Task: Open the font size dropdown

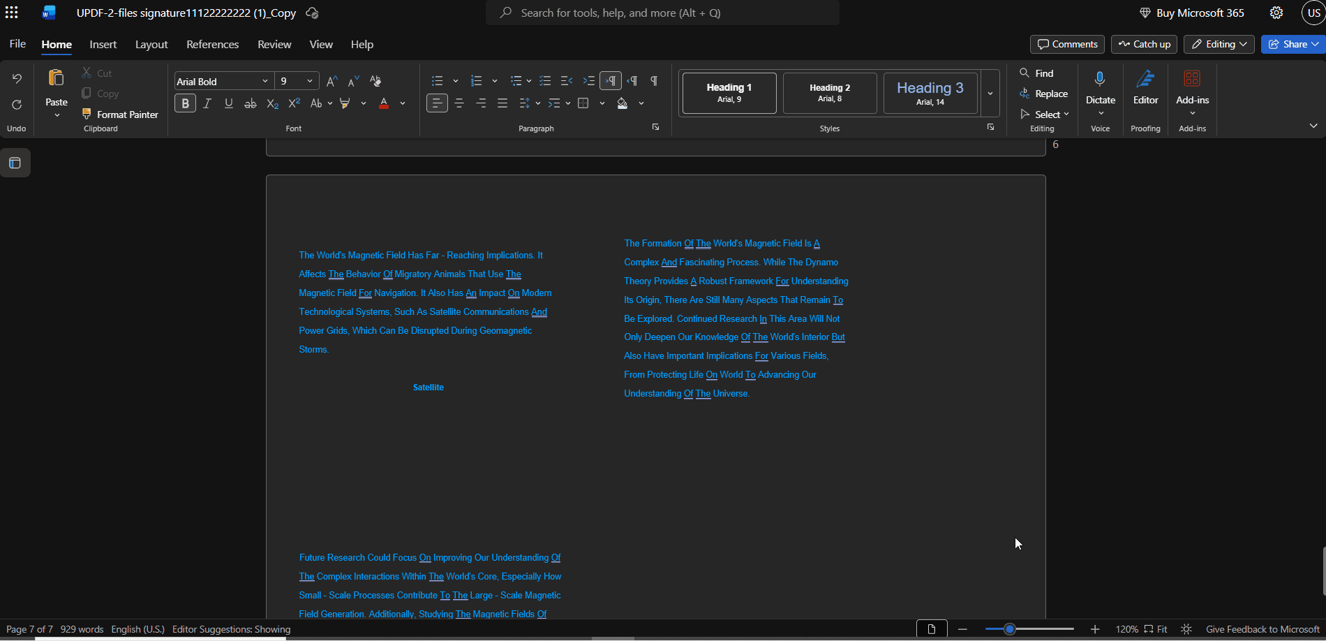Action: tap(310, 81)
